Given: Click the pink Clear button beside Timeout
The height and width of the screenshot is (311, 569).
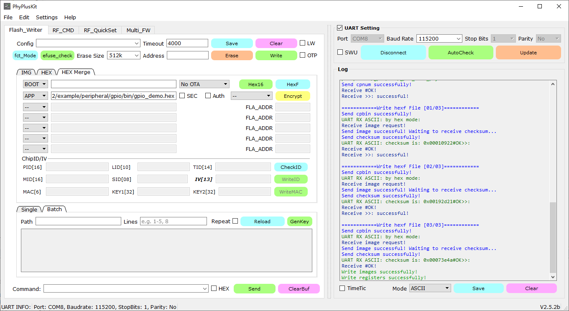Looking at the screenshot, I should [x=276, y=43].
